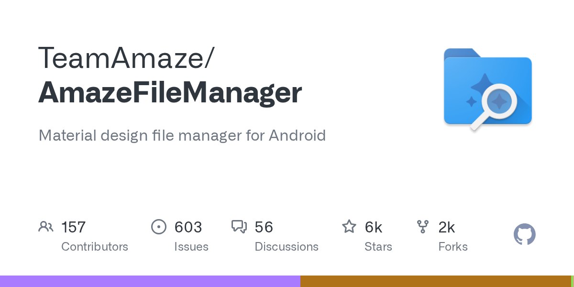The image size is (574, 287).
Task: Click the star icon
Action: 349,227
